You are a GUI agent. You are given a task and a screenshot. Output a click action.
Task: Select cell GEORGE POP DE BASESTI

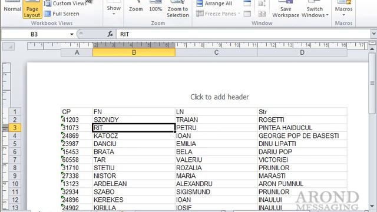(x=302, y=136)
